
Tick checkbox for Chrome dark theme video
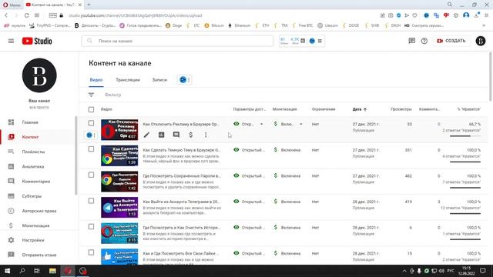pyautogui.click(x=91, y=149)
